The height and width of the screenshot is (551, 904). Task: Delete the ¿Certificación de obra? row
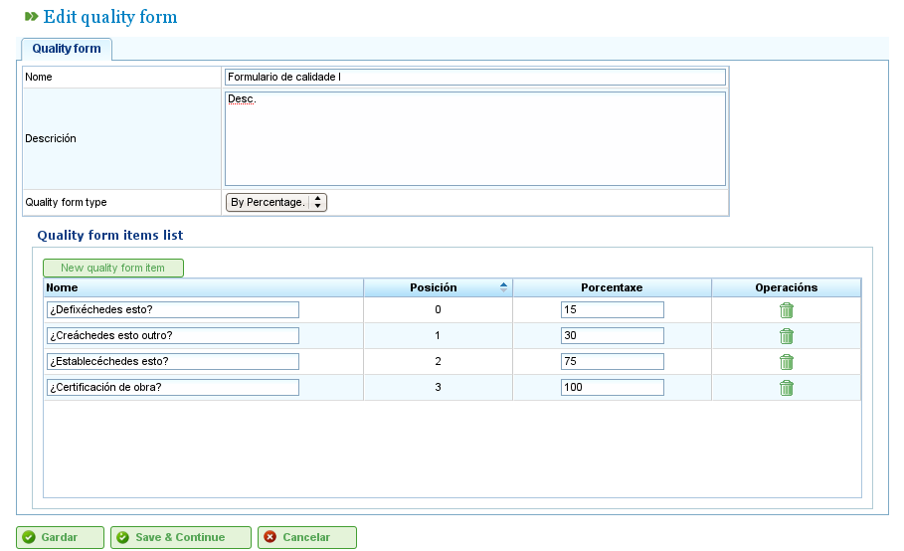[x=786, y=388]
